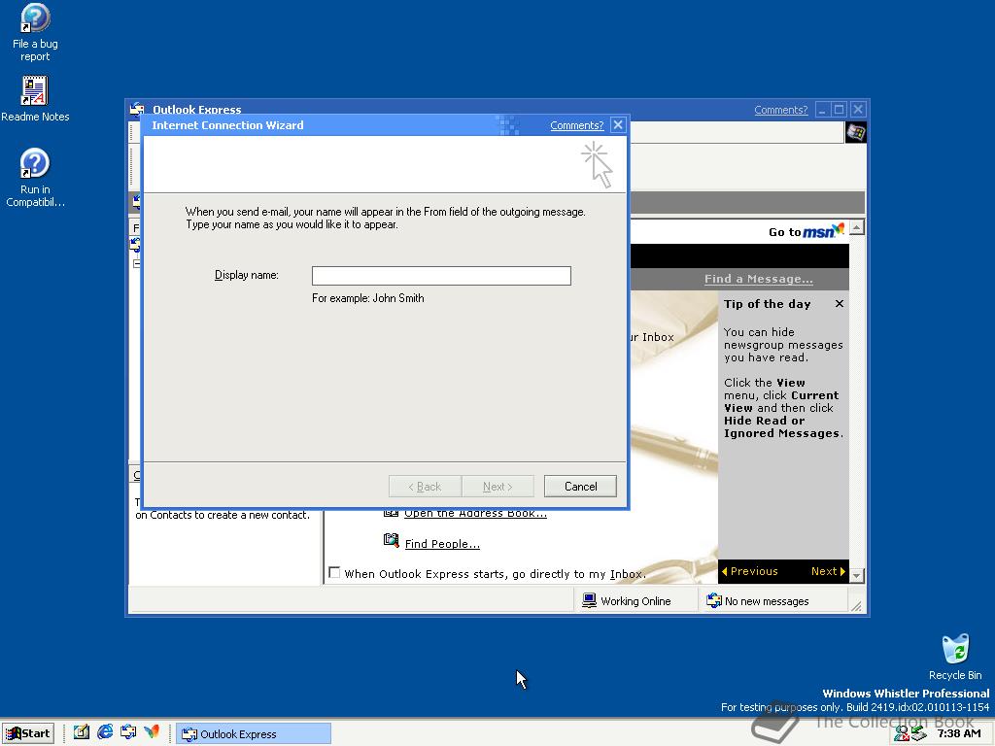The image size is (995, 746).
Task: Click the Windows logo throbber in Outlook toolbar
Action: tap(855, 132)
